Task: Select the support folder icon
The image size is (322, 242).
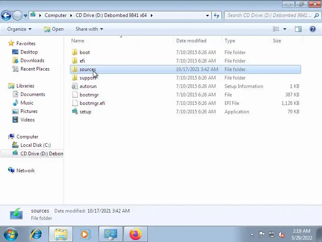Action: [75, 77]
